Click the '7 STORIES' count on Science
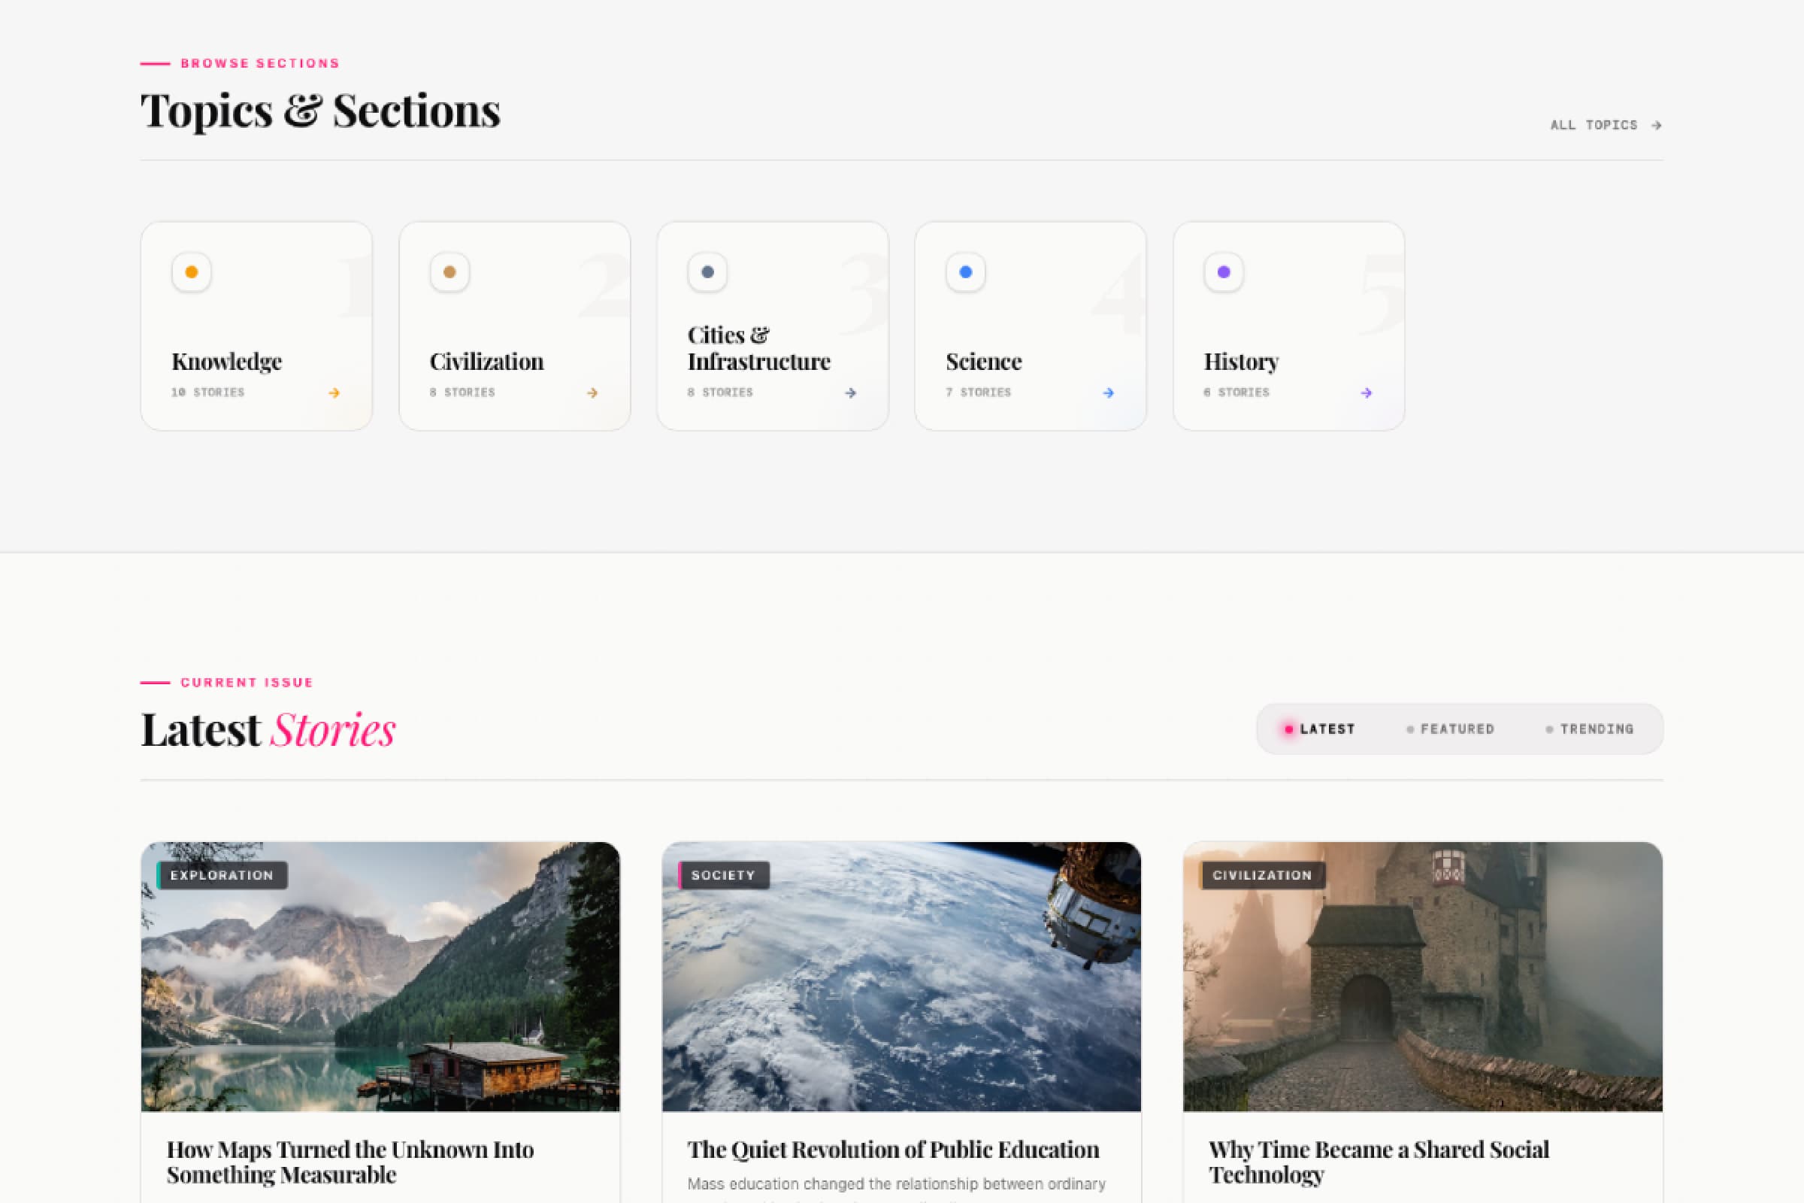The width and height of the screenshot is (1804, 1203). click(979, 392)
